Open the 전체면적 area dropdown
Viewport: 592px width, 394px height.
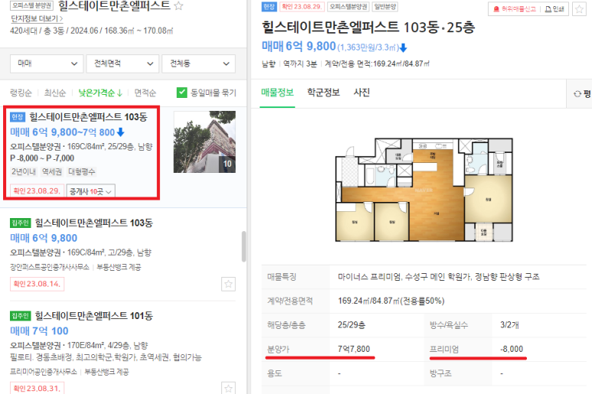pos(123,63)
